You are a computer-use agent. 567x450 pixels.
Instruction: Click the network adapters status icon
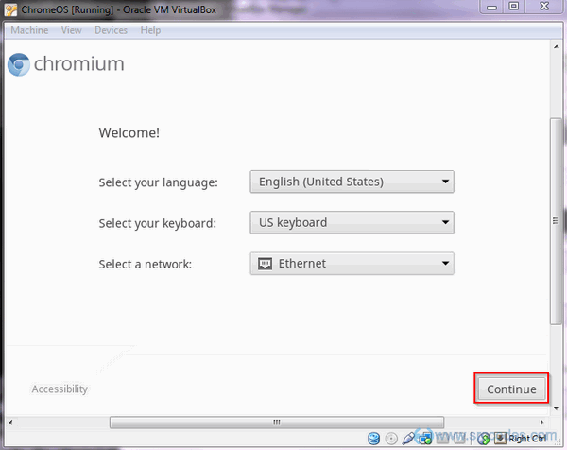[x=425, y=438]
